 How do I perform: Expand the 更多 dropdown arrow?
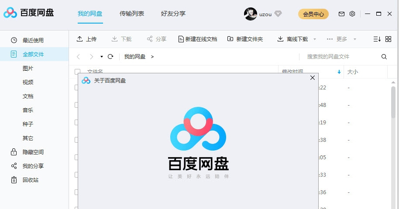355,39
